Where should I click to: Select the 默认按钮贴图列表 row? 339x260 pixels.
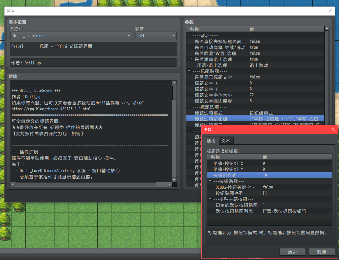click(270, 211)
